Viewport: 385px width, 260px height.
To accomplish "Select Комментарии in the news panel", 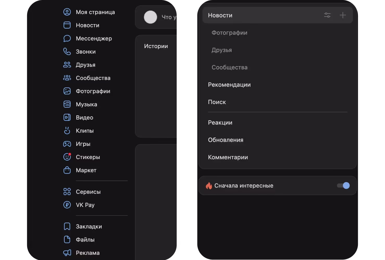I will click(x=228, y=157).
